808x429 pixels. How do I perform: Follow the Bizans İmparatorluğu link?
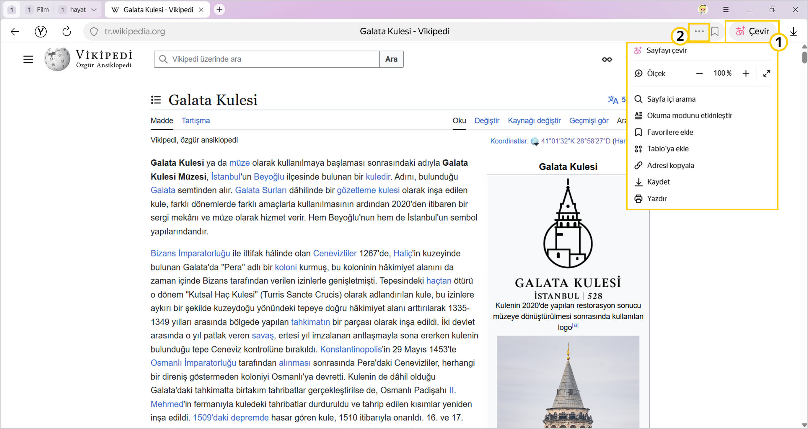point(190,253)
